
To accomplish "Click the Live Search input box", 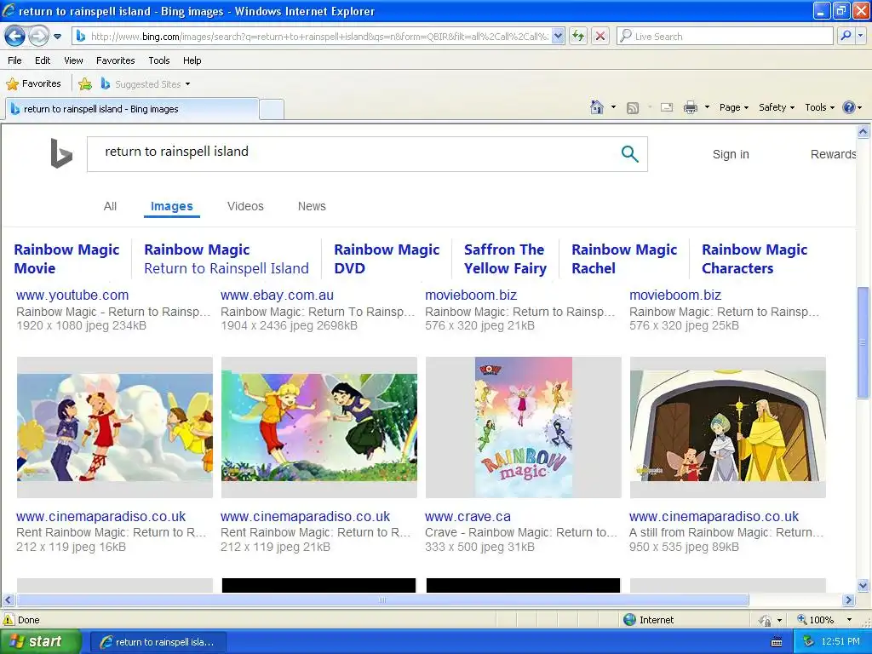I will click(725, 37).
